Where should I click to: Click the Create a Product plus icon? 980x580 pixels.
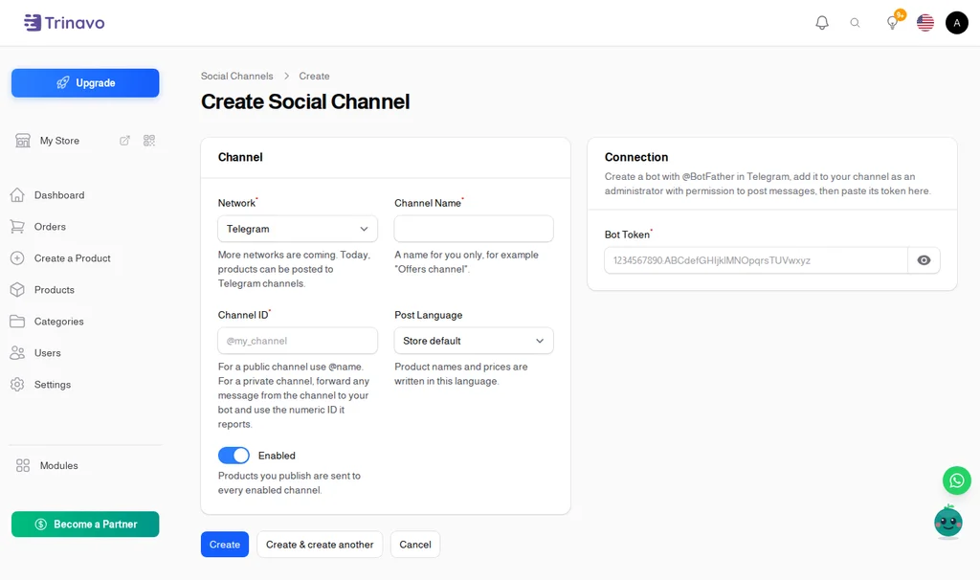coord(17,258)
